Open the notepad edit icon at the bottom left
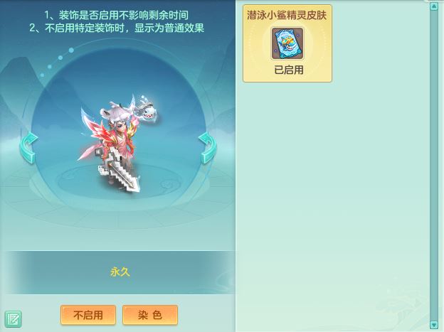Screen dimensions: 444x332 tap(13, 319)
